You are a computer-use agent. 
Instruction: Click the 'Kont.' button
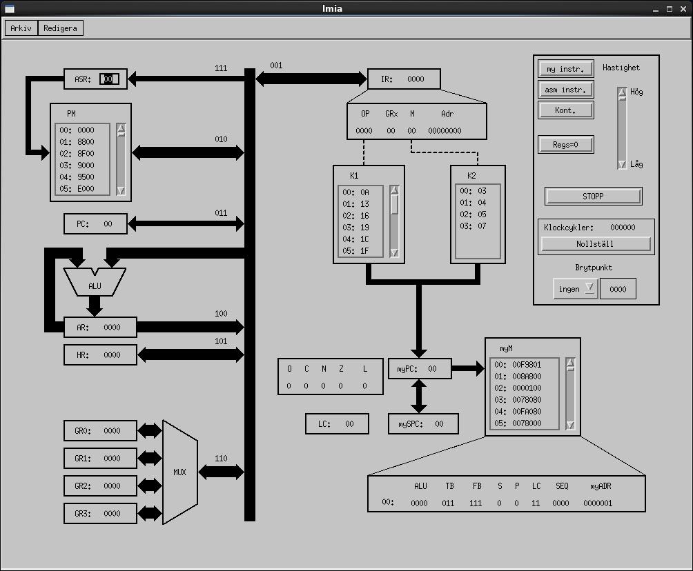pos(566,110)
